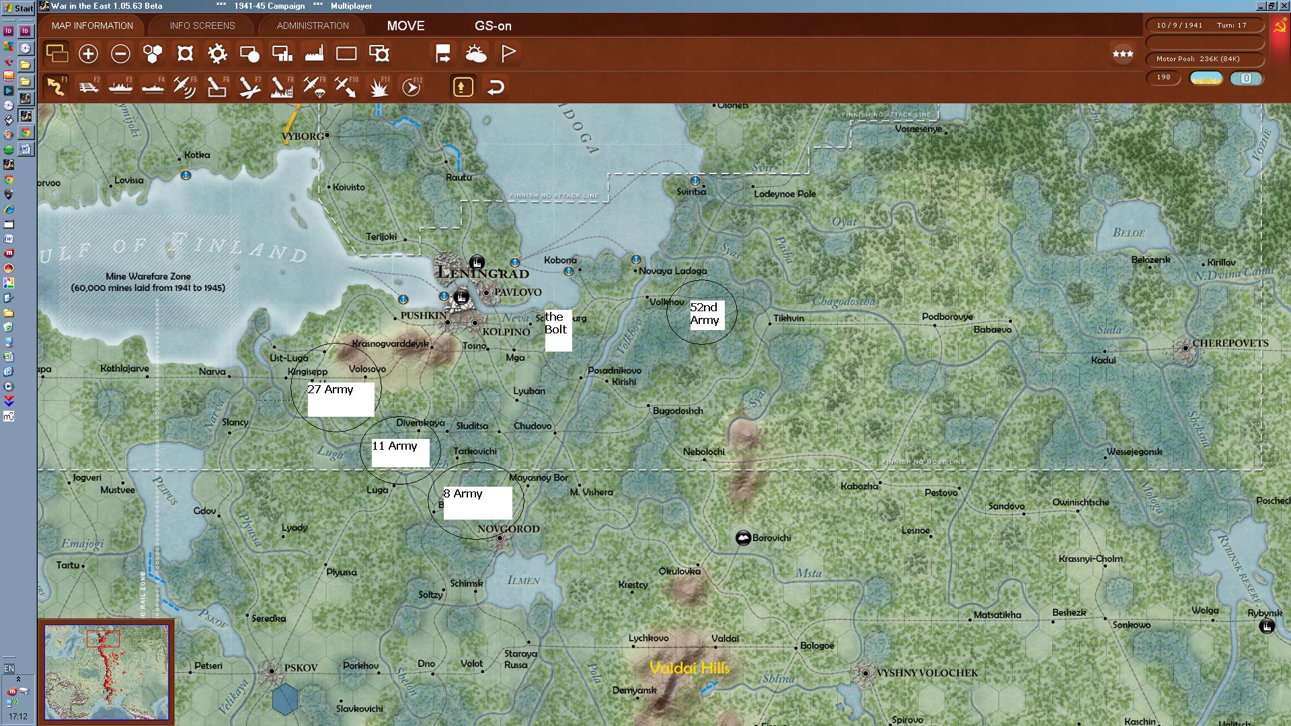The width and height of the screenshot is (1291, 726).
Task: Click the port icon near Kobona
Action: (569, 271)
